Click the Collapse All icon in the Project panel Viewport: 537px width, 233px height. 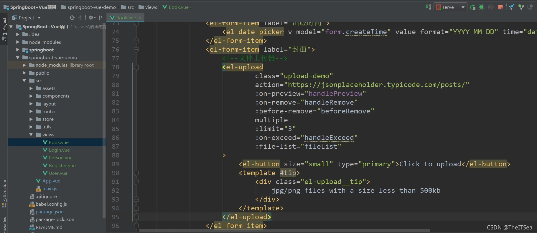pos(80,18)
